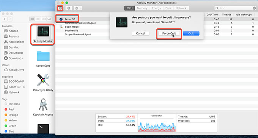The width and height of the screenshot is (258, 138).
Task: Select the Red tag
Action: [x=9, y=110]
